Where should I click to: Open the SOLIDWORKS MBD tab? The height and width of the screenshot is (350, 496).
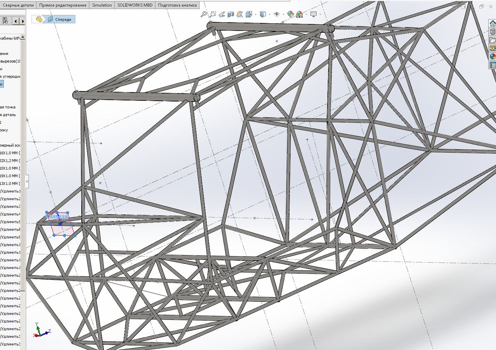135,5
